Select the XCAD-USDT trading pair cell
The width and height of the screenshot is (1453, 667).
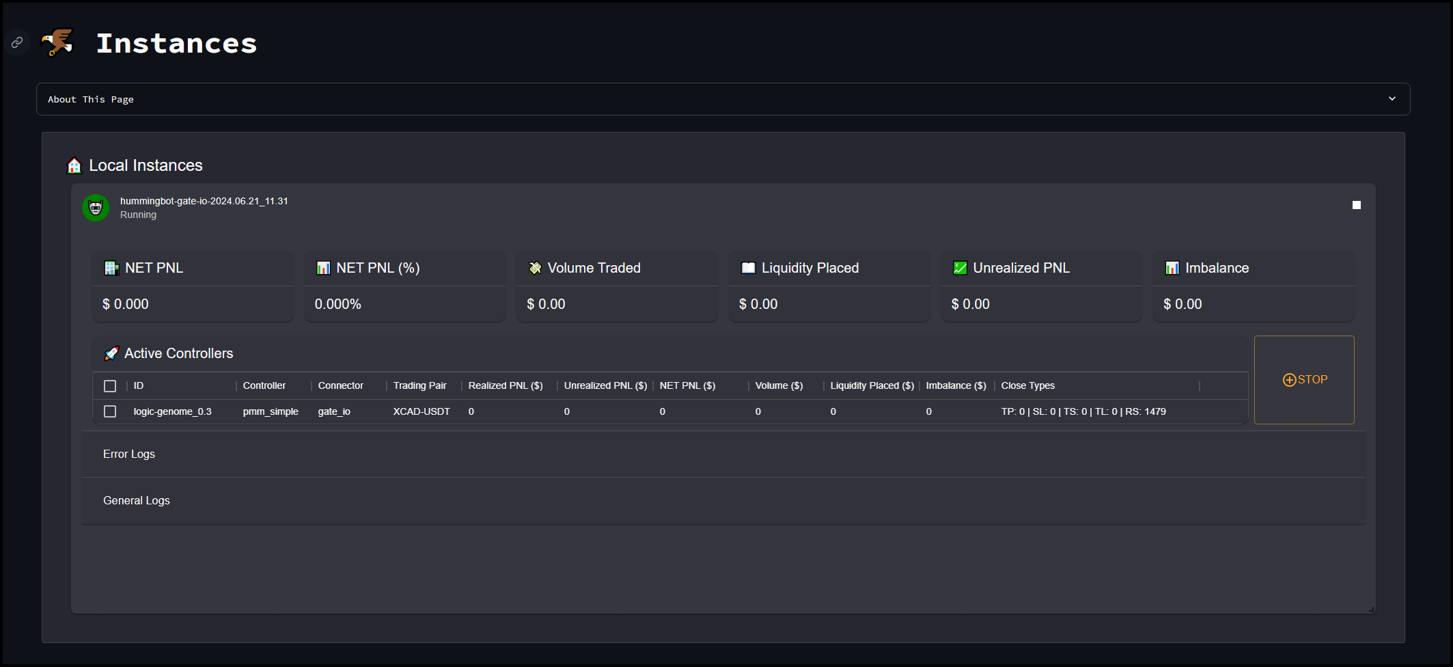pyautogui.click(x=421, y=411)
